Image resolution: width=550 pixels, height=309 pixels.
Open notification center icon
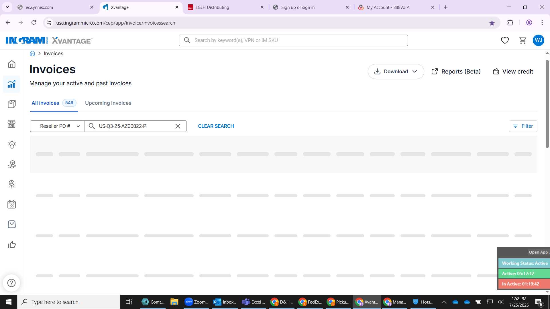click(x=539, y=302)
